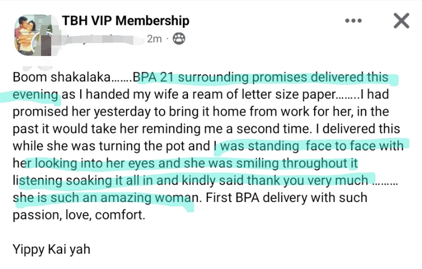
Task: Close the post with the X button
Action: tap(401, 21)
